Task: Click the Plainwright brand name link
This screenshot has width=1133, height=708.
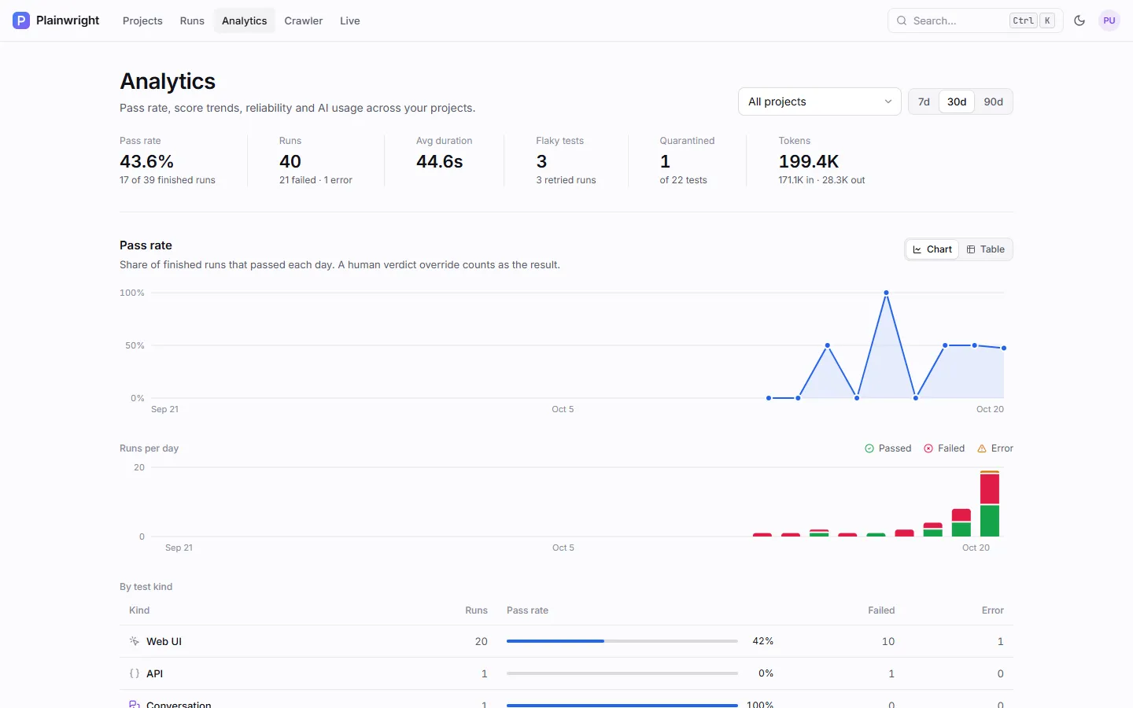Action: tap(68, 20)
